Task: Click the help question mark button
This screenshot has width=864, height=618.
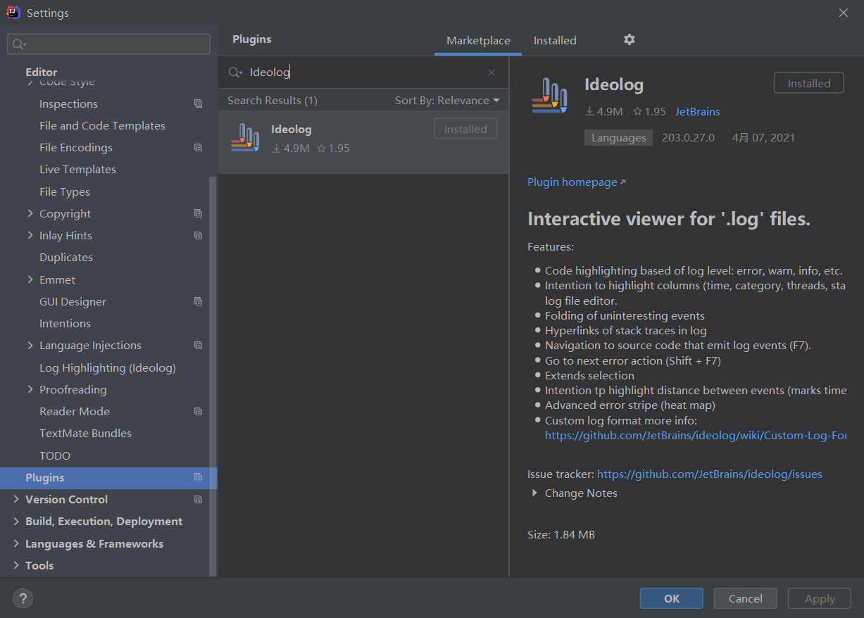Action: [x=23, y=598]
